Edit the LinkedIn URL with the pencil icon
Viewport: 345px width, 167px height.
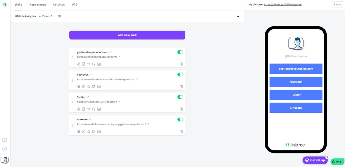(x=148, y=124)
